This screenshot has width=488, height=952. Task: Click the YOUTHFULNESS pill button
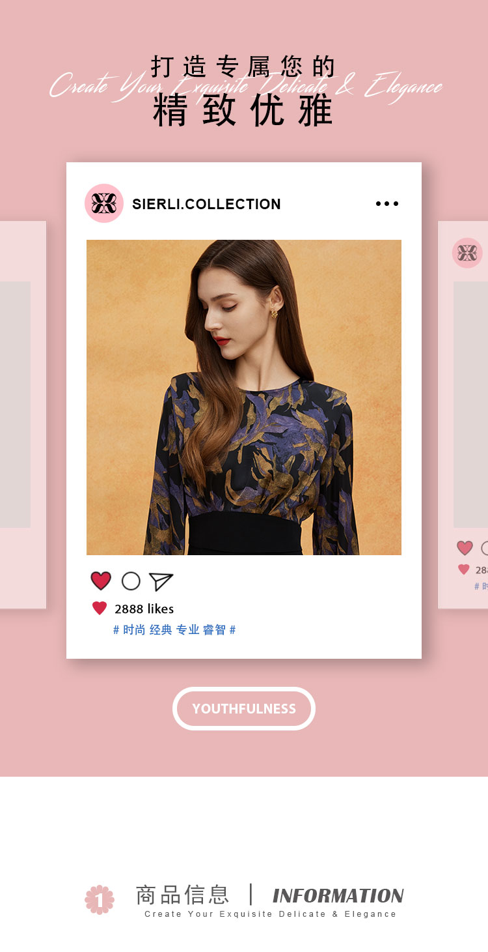point(244,708)
